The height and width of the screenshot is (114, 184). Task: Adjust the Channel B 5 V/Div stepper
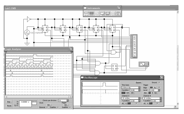[x=161, y=98]
